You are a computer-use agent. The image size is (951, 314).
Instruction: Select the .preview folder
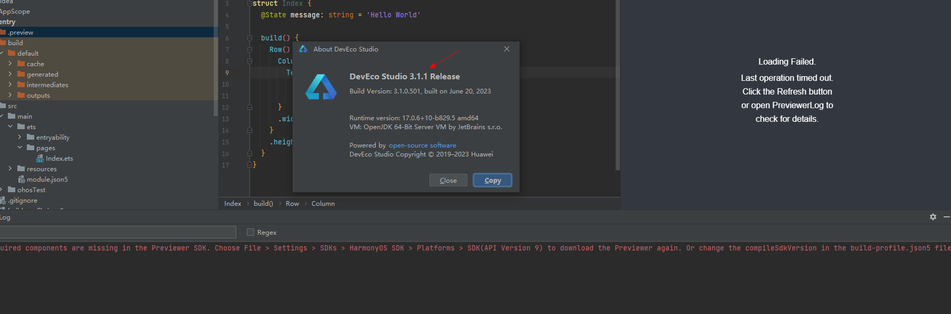[21, 32]
